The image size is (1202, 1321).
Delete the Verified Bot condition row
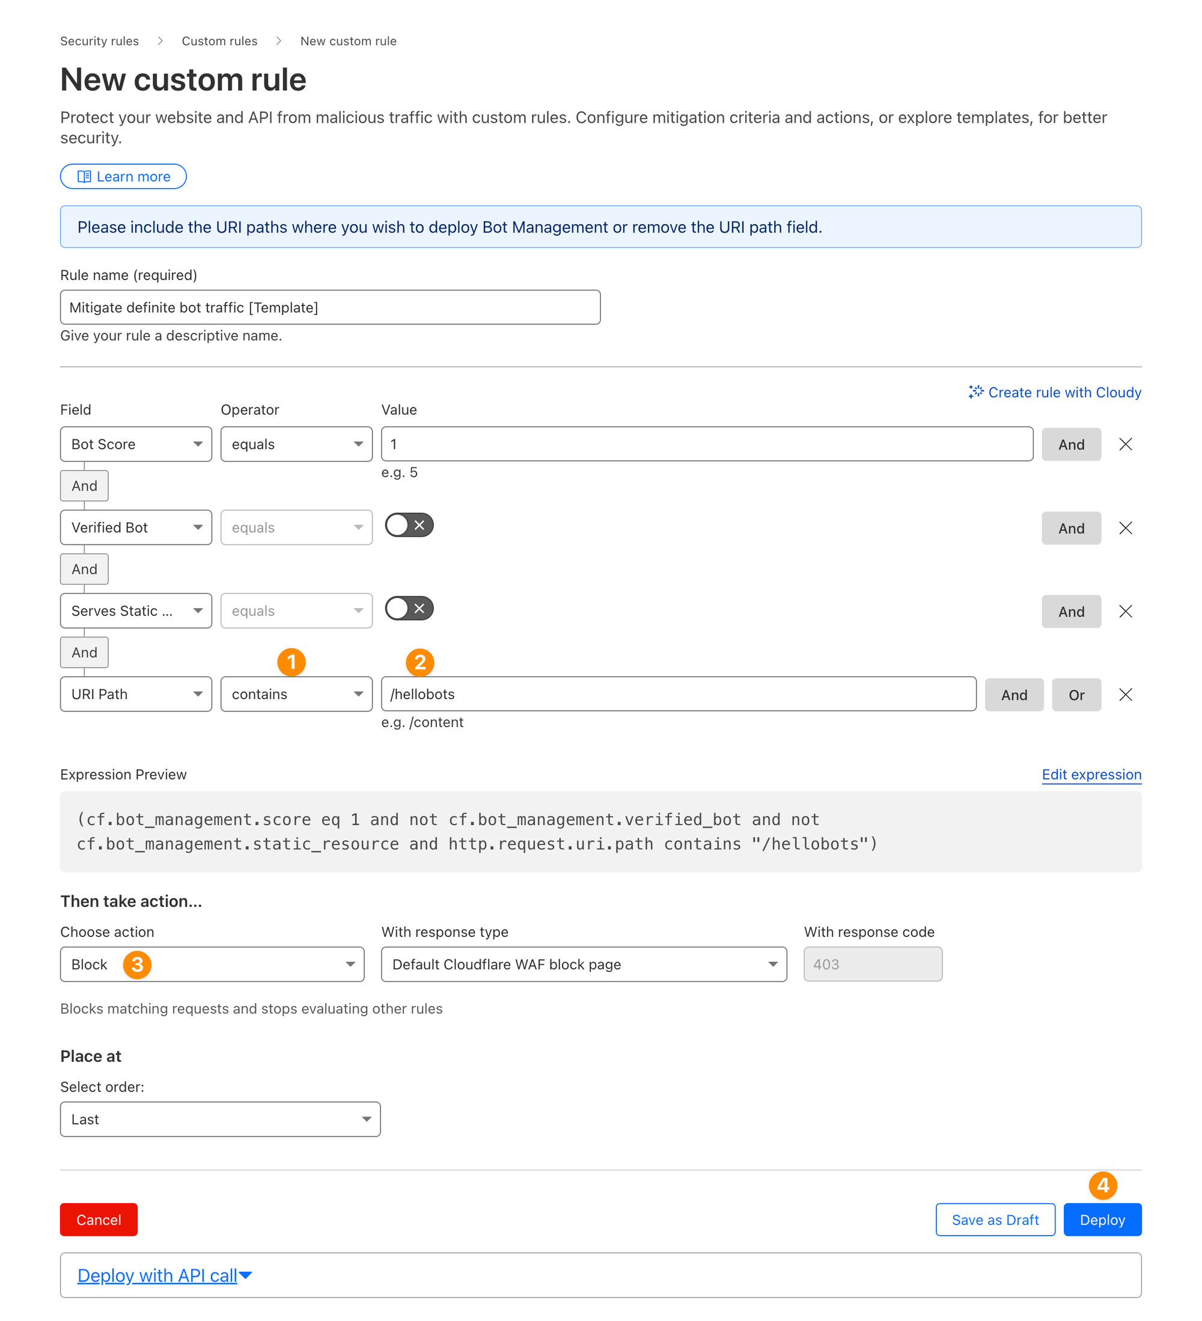tap(1125, 528)
